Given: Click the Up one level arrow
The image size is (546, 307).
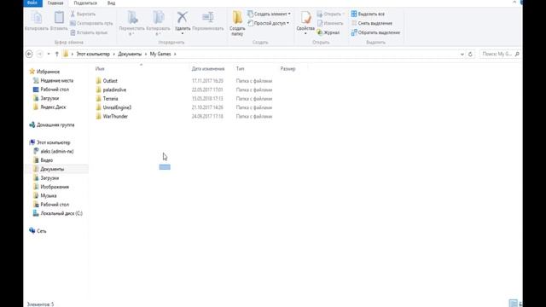Looking at the screenshot, I should pyautogui.click(x=57, y=54).
